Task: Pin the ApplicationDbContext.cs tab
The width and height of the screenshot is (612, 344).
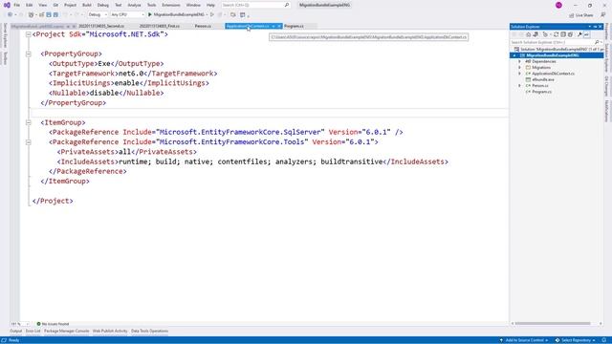Action: click(x=273, y=26)
